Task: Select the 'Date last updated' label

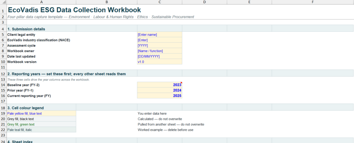Action: 21,56
